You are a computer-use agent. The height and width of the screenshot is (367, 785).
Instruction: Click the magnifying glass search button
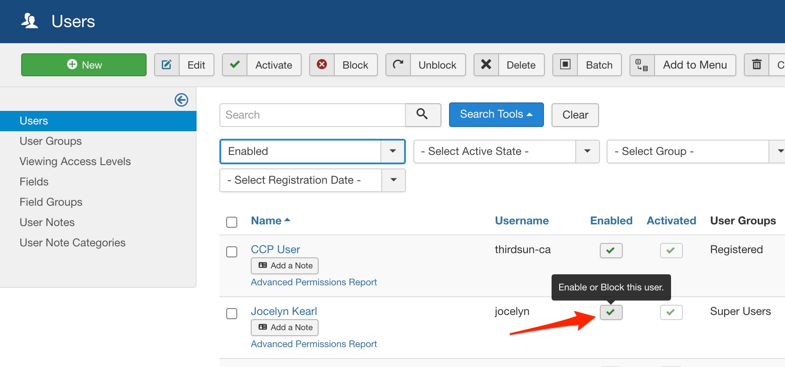pos(422,114)
